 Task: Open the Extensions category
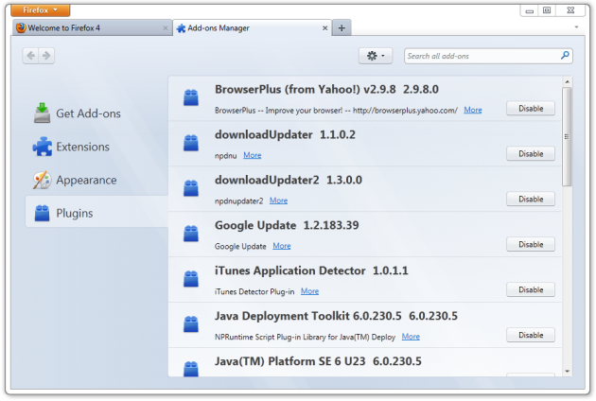(x=96, y=147)
